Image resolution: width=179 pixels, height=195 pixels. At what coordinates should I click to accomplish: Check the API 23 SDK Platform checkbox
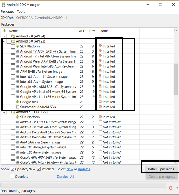13,46
